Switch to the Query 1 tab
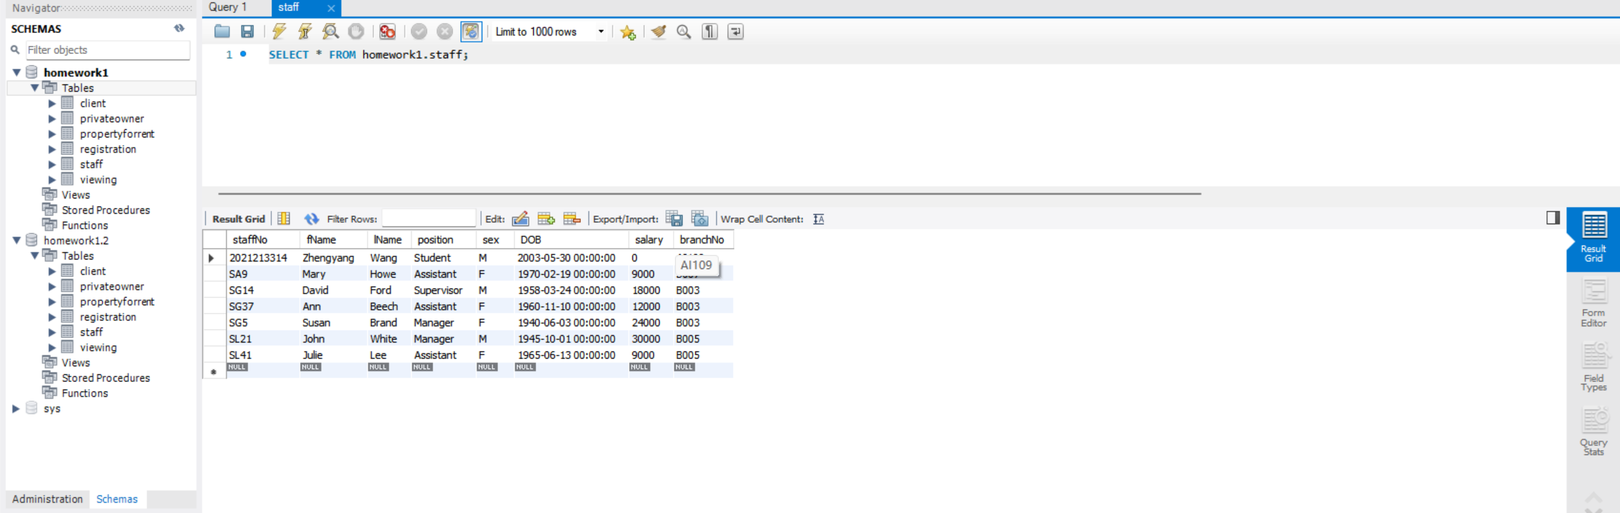Image resolution: width=1620 pixels, height=513 pixels. click(x=228, y=8)
